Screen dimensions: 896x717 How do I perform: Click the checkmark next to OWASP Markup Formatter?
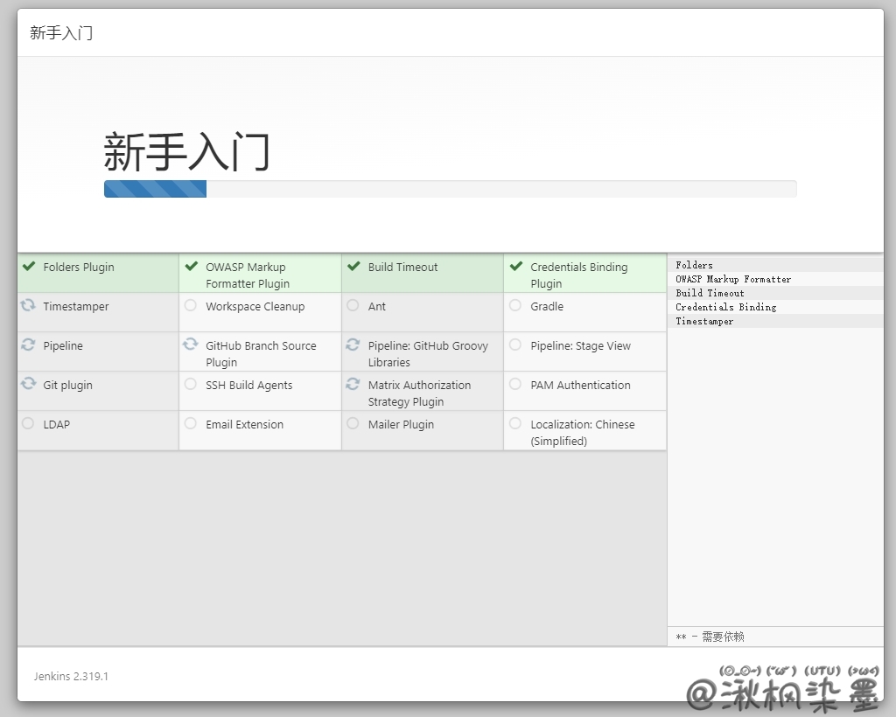(191, 267)
